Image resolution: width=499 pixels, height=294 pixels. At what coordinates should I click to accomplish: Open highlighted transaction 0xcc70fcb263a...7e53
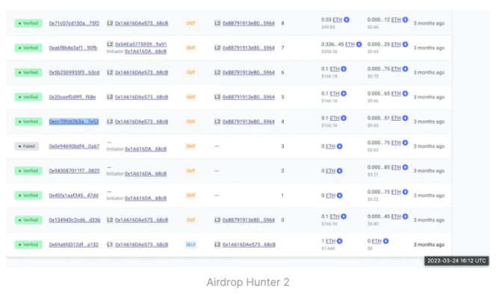tap(74, 122)
